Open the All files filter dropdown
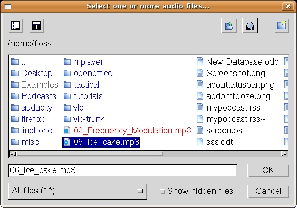Image resolution: width=297 pixels, height=208 pixels. 78,191
